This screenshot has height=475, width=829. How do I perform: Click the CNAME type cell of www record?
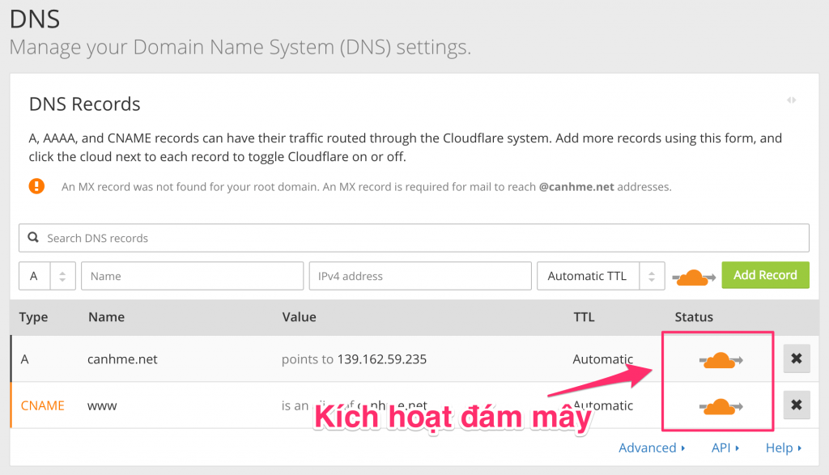42,405
